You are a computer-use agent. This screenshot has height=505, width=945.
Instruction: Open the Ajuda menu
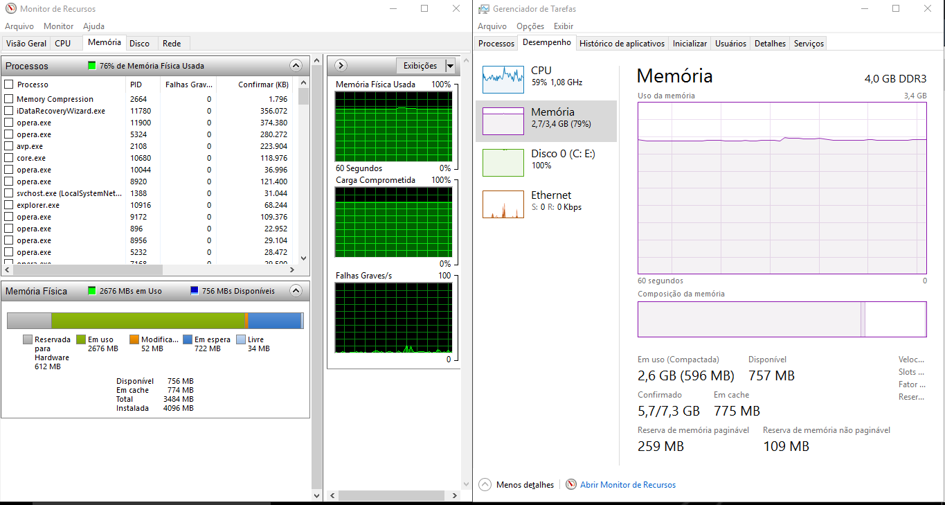[93, 26]
